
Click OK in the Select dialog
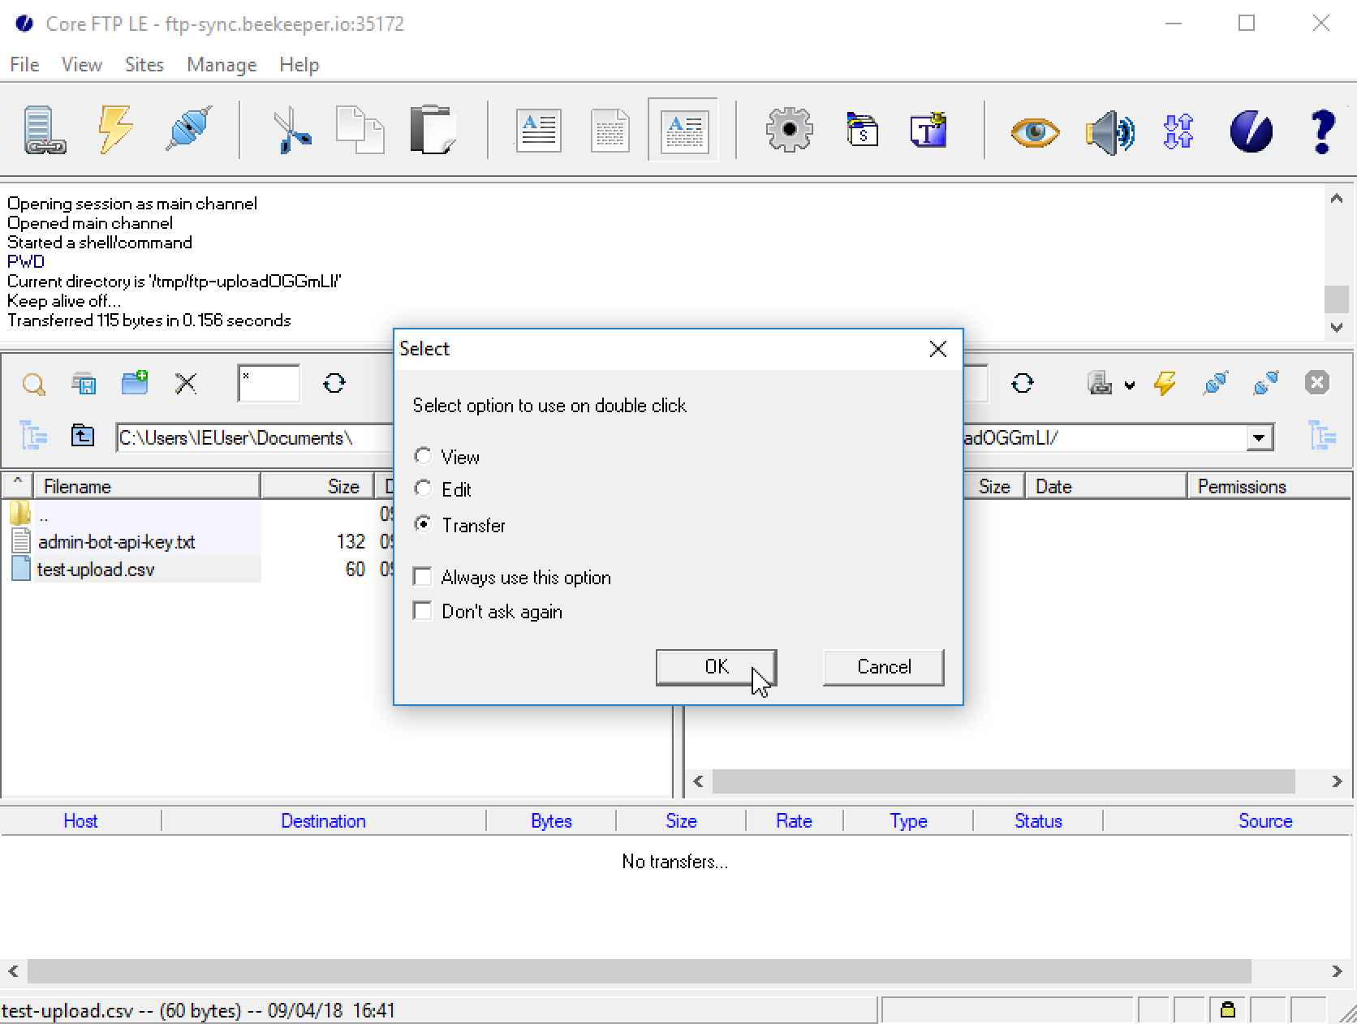coord(717,667)
